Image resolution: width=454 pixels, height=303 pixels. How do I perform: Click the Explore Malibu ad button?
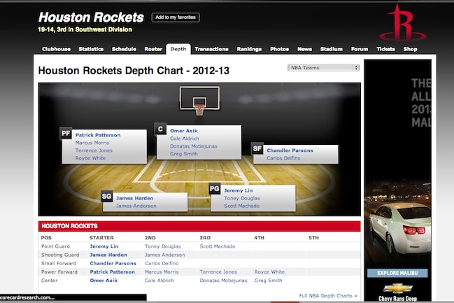point(397,273)
